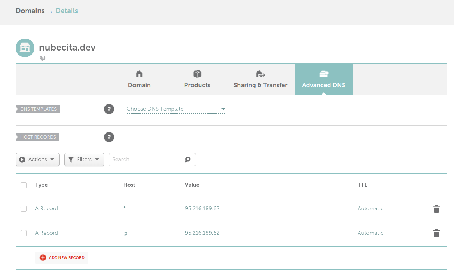This screenshot has width=454, height=278.
Task: Open record type selector for @ row
Action: click(46, 233)
